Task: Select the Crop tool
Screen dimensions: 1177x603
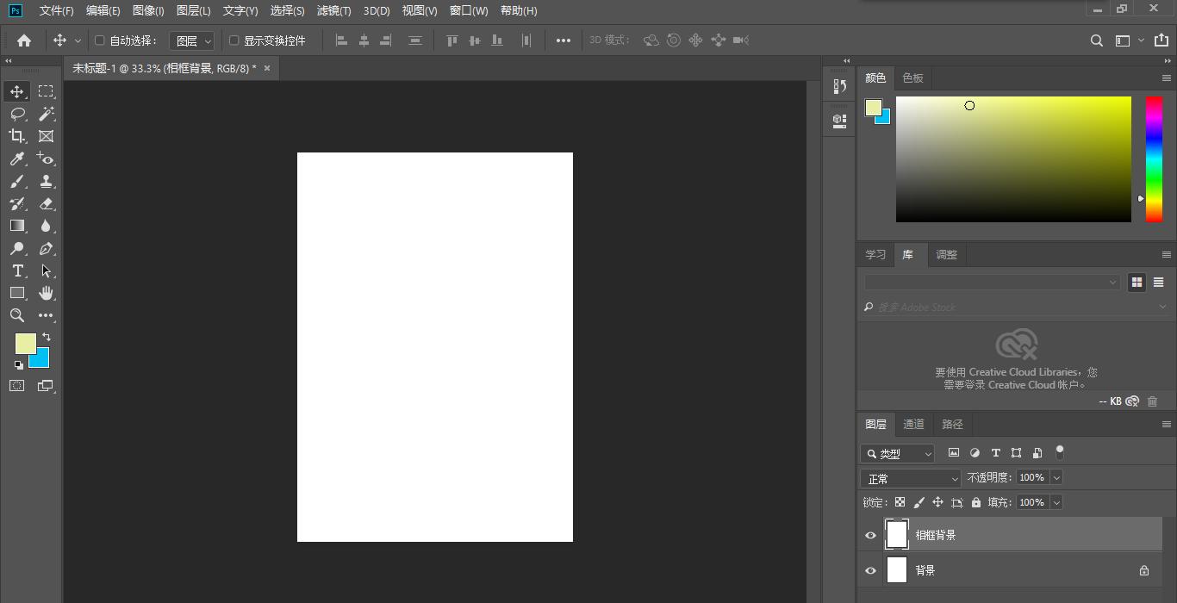Action: tap(17, 136)
